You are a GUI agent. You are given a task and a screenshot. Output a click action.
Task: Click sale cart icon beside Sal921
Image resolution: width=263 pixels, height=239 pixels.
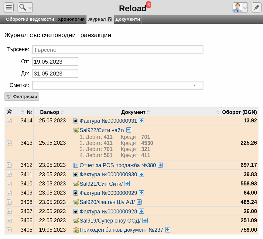point(76,184)
